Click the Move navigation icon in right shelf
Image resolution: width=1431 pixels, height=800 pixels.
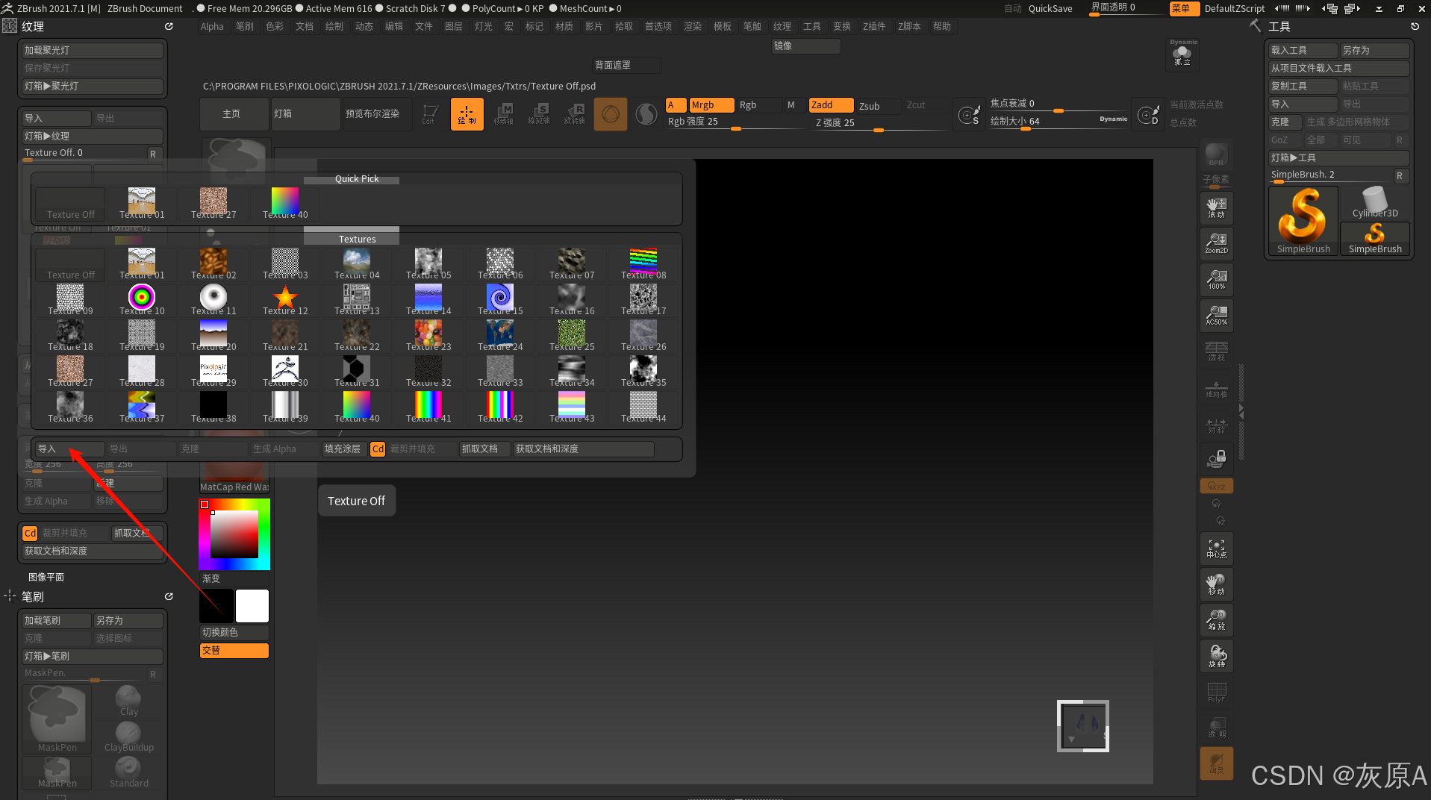(x=1216, y=584)
